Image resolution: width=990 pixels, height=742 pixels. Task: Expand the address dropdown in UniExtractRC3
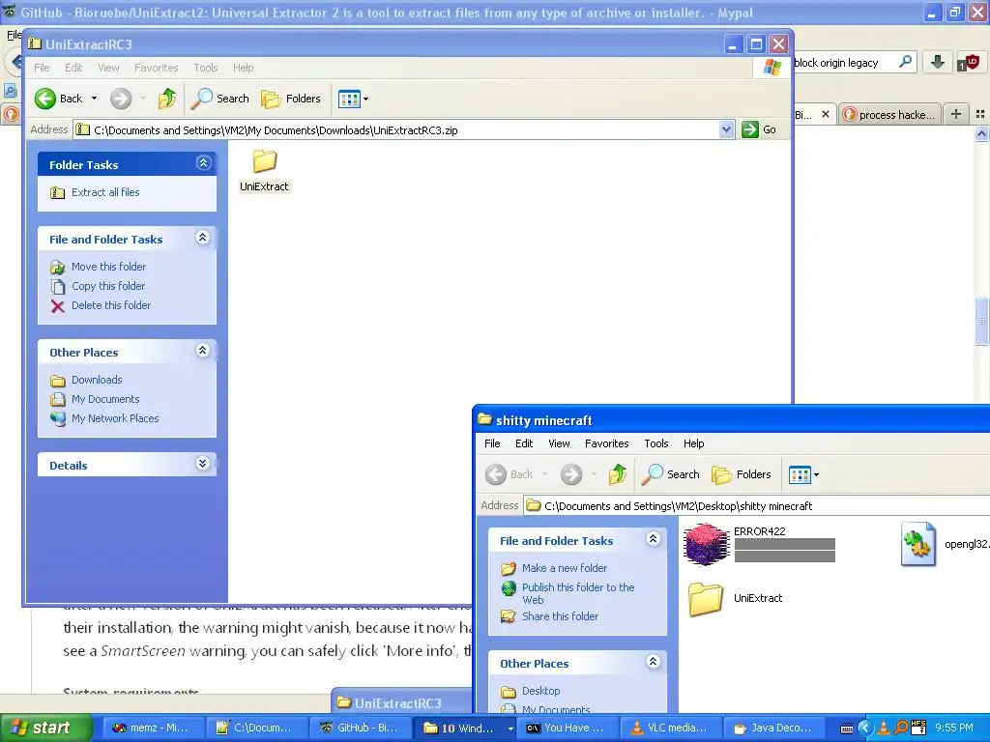[x=726, y=130]
